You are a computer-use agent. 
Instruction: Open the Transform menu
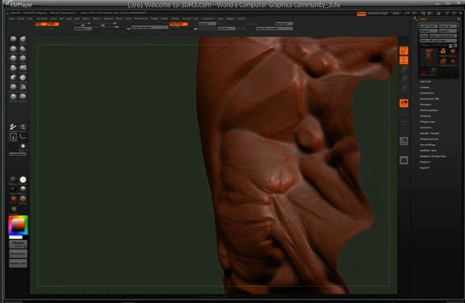pos(208,19)
